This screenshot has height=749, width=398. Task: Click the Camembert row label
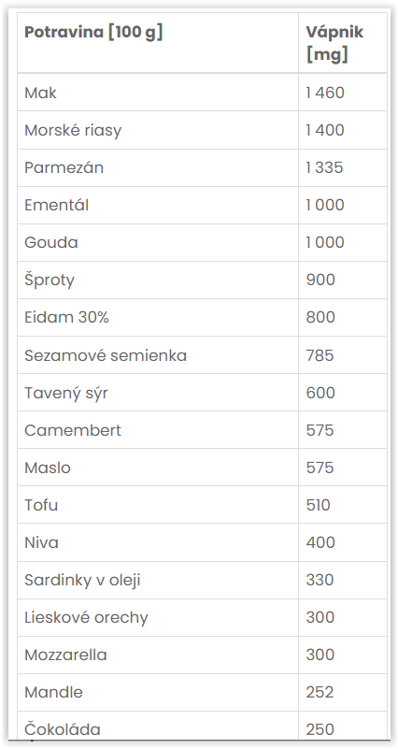[x=73, y=430]
